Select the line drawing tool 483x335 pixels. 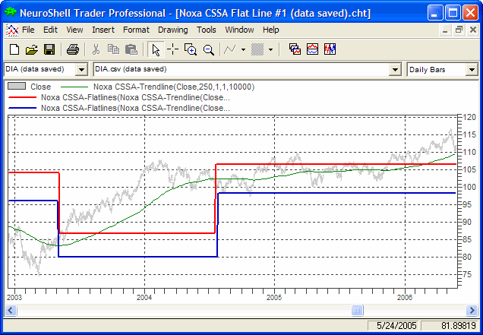click(x=230, y=49)
